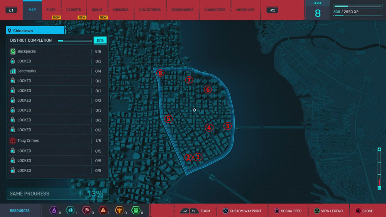This screenshot has height=217, width=386.
Task: Click the lock icon directly below Thug Crimes
Action: click(13, 151)
